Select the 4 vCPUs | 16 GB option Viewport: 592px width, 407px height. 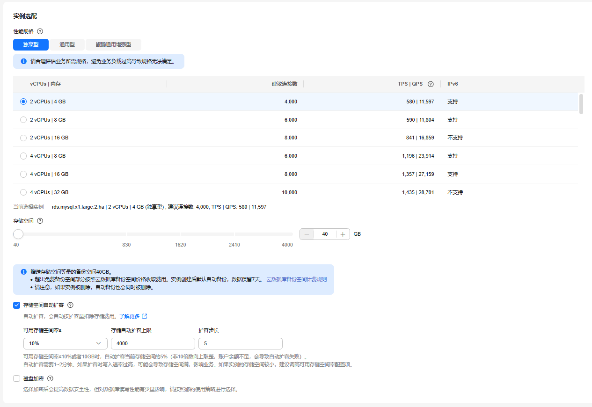(x=23, y=174)
